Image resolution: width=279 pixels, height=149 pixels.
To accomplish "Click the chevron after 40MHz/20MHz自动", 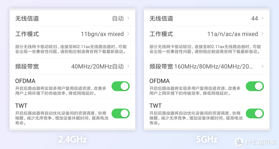I will [129, 66].
